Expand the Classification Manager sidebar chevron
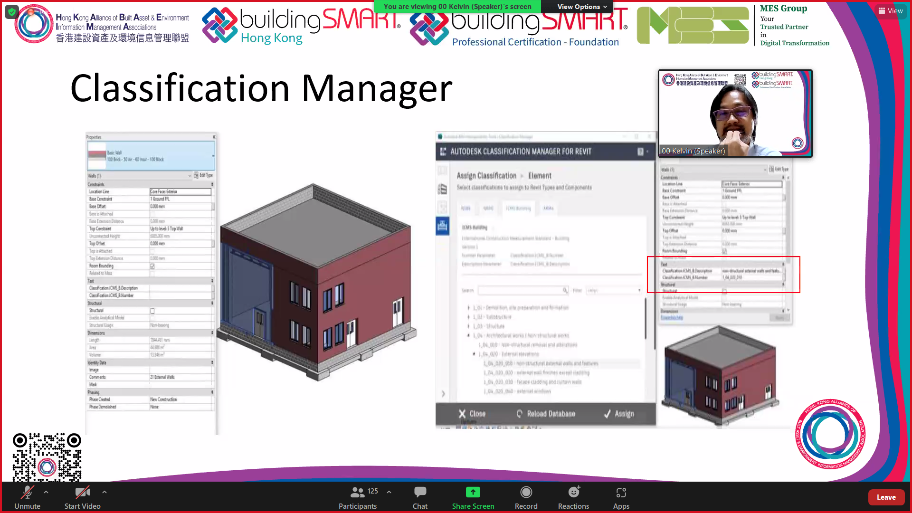The width and height of the screenshot is (912, 513). click(443, 394)
